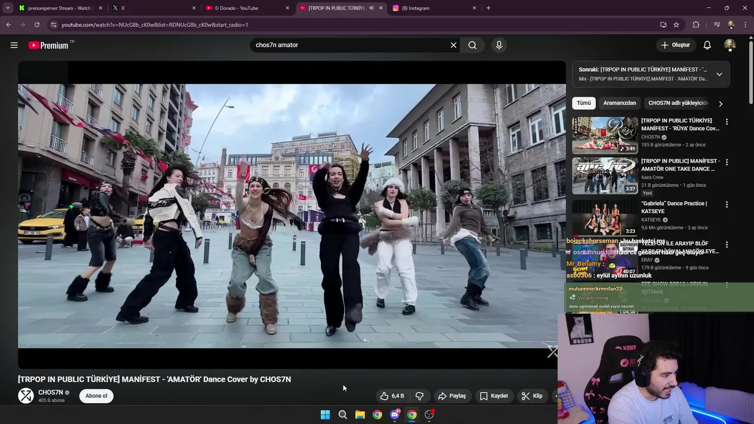754x424 pixels.
Task: Open media controls icon in Chrome toolbar
Action: (x=717, y=25)
